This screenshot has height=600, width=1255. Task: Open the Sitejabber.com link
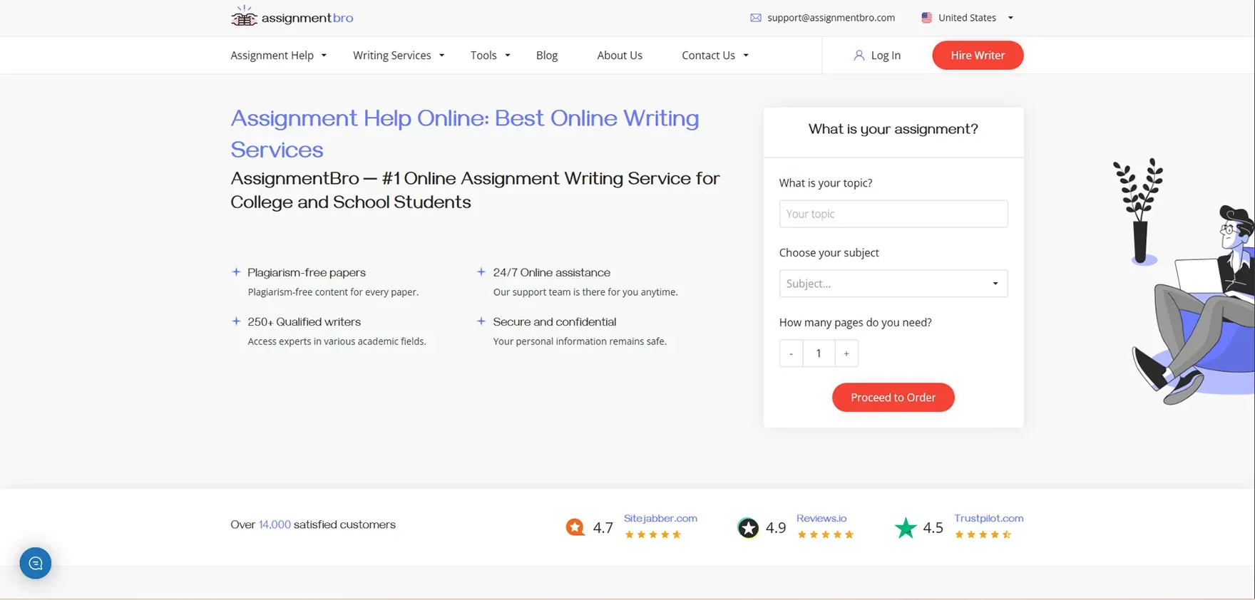coord(660,518)
